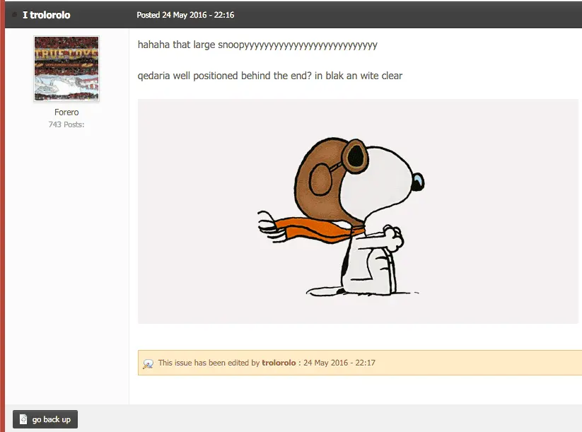
Task: Click the Posted 24 May 2016 timestamp
Action: click(185, 15)
